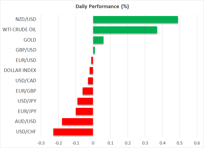Select the small green GOLD bar
Image resolution: width=204 pixels, height=148 pixels.
click(x=98, y=40)
